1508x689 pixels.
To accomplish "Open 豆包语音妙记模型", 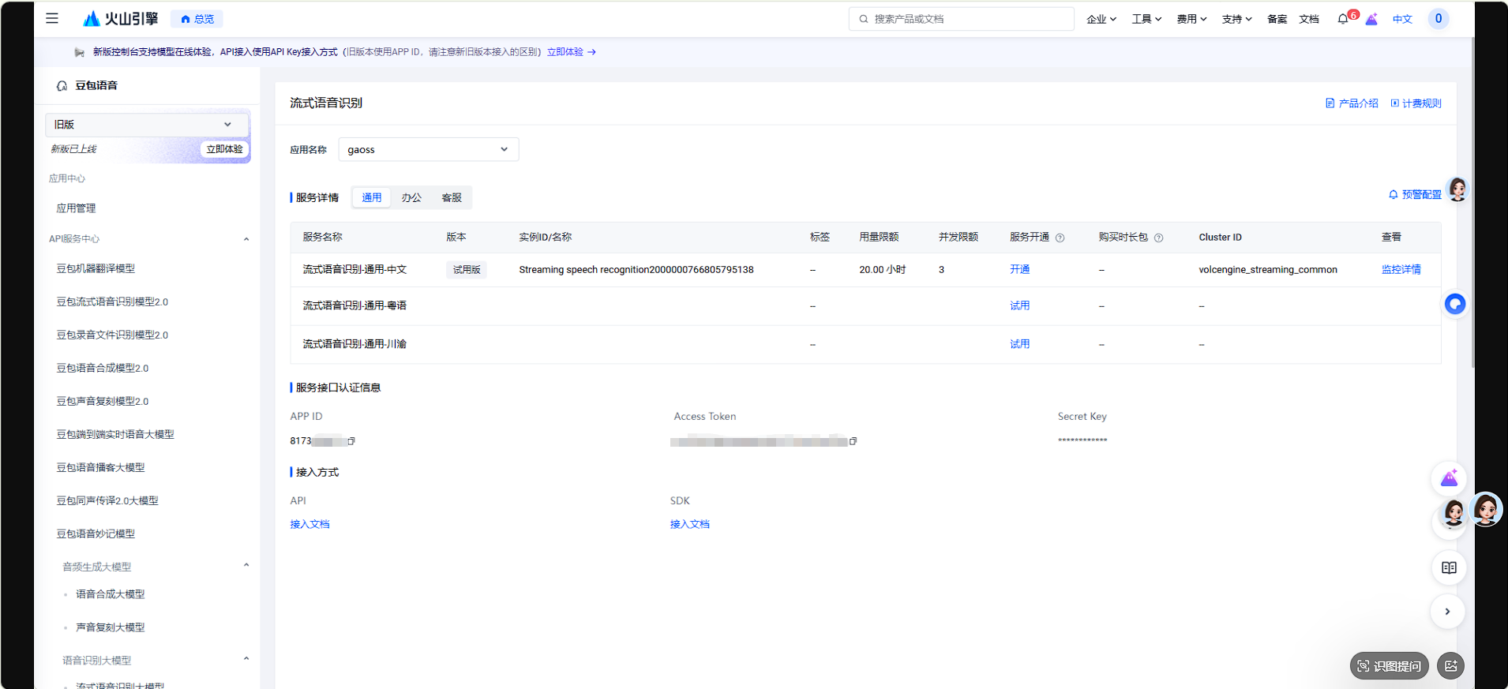I will (96, 534).
